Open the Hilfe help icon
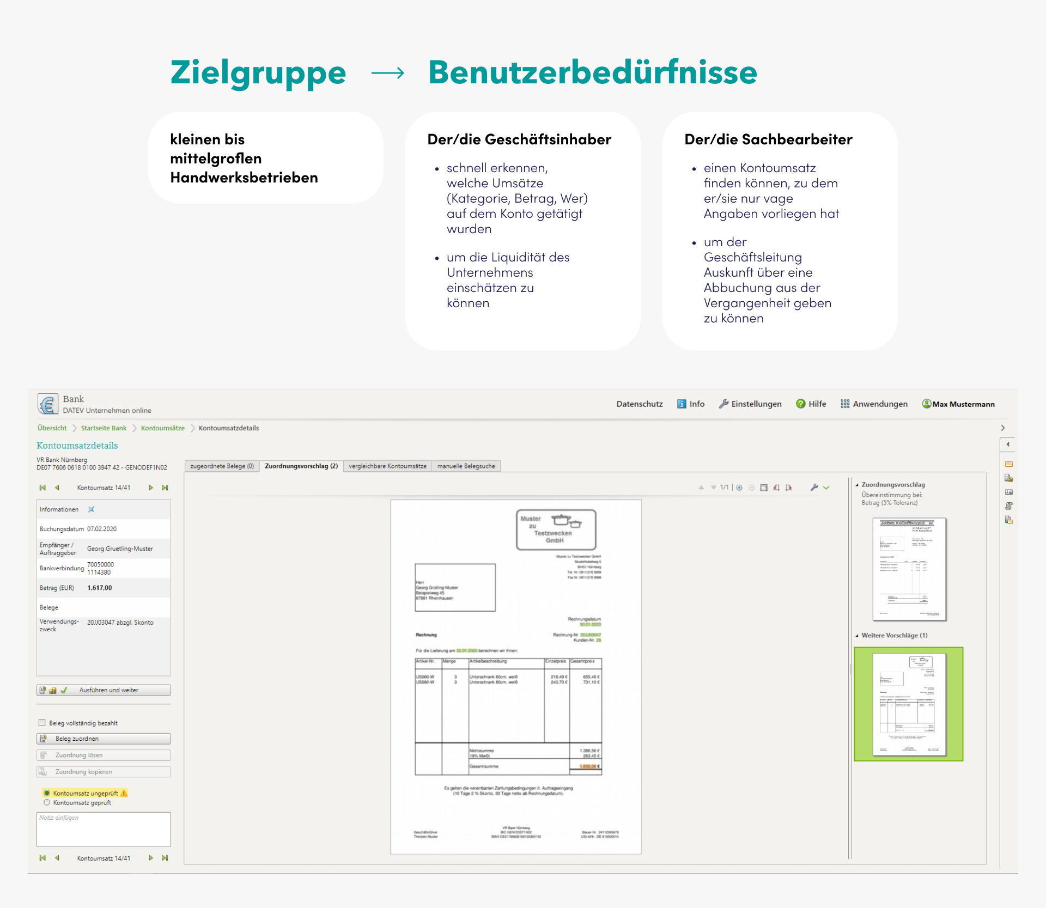Viewport: 1046px width, 908px height. pos(800,404)
